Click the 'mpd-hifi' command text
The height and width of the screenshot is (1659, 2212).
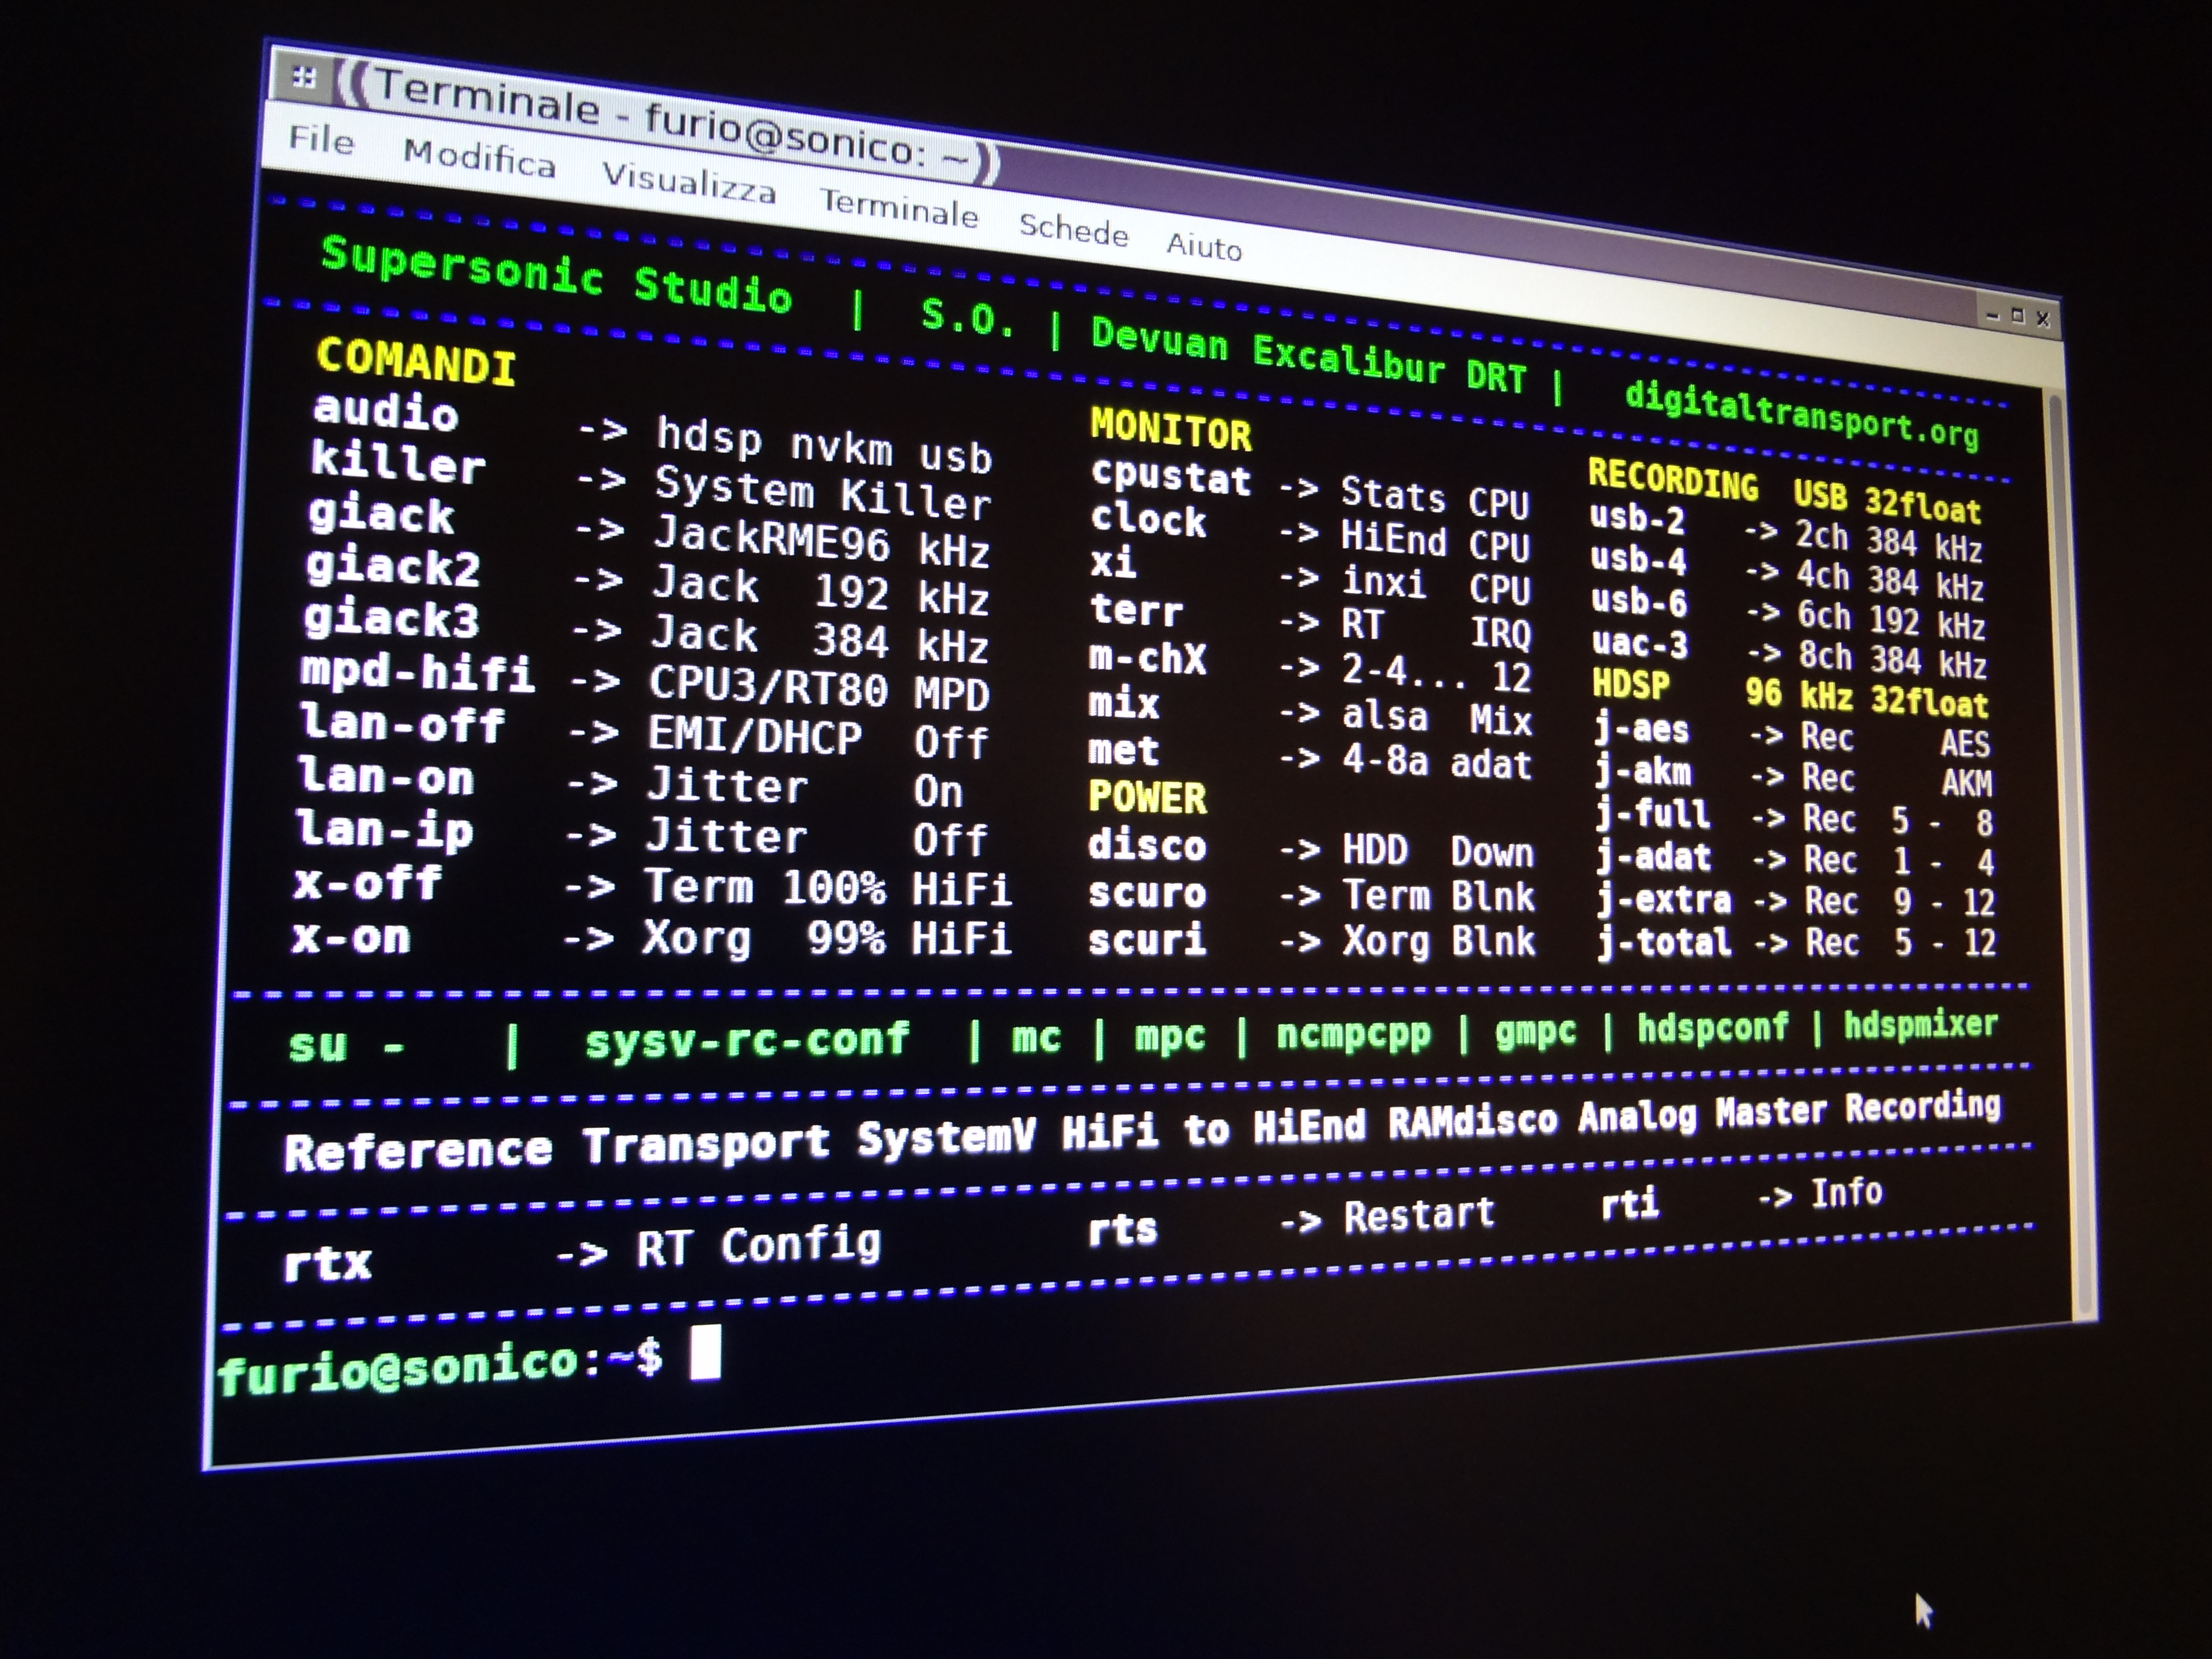(417, 671)
